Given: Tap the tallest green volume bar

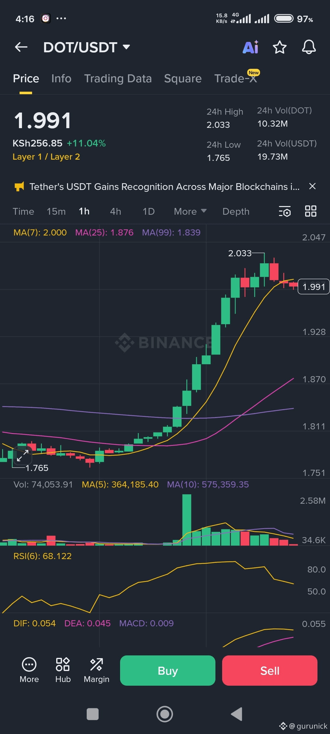Looking at the screenshot, I should pyautogui.click(x=187, y=520).
